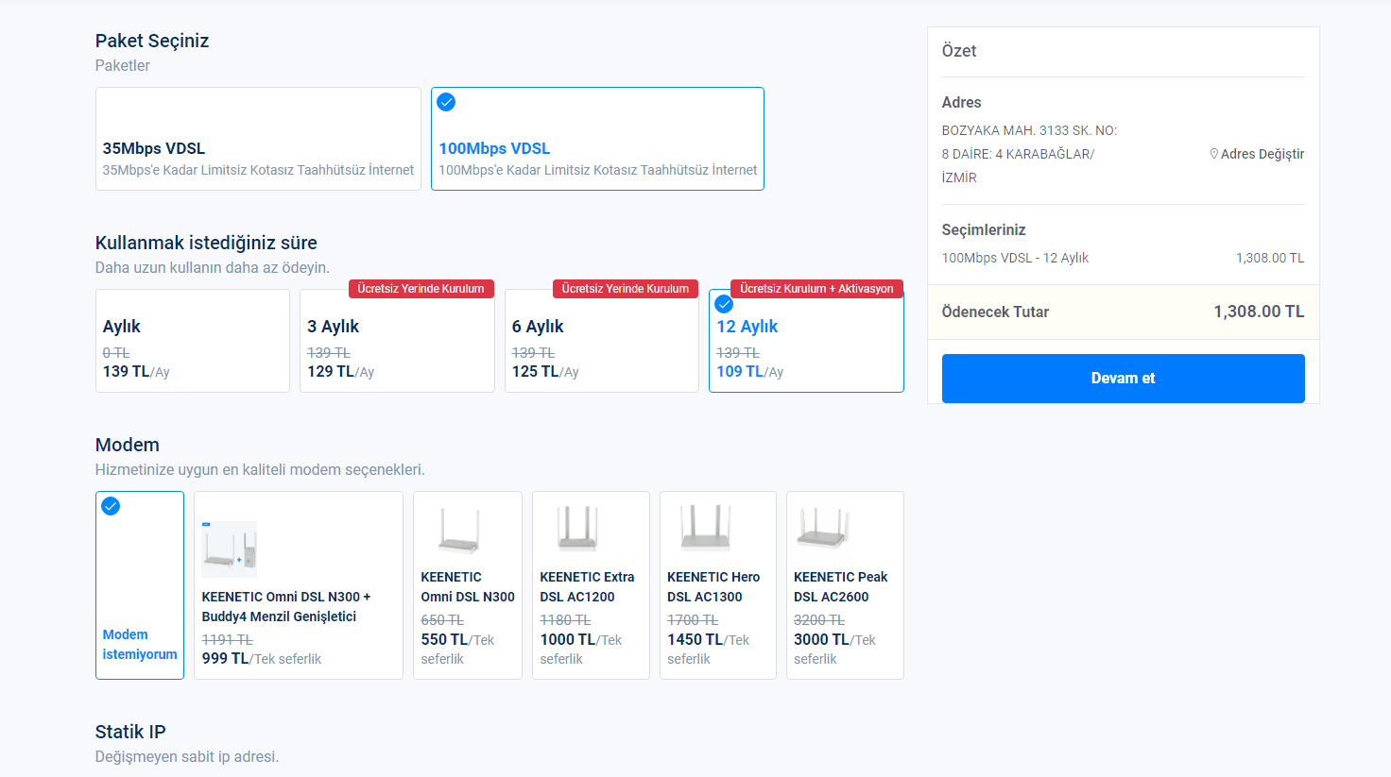This screenshot has height=777, width=1391.
Task: Click the Kullanmak istediğiniz süre heading
Action: coord(206,243)
